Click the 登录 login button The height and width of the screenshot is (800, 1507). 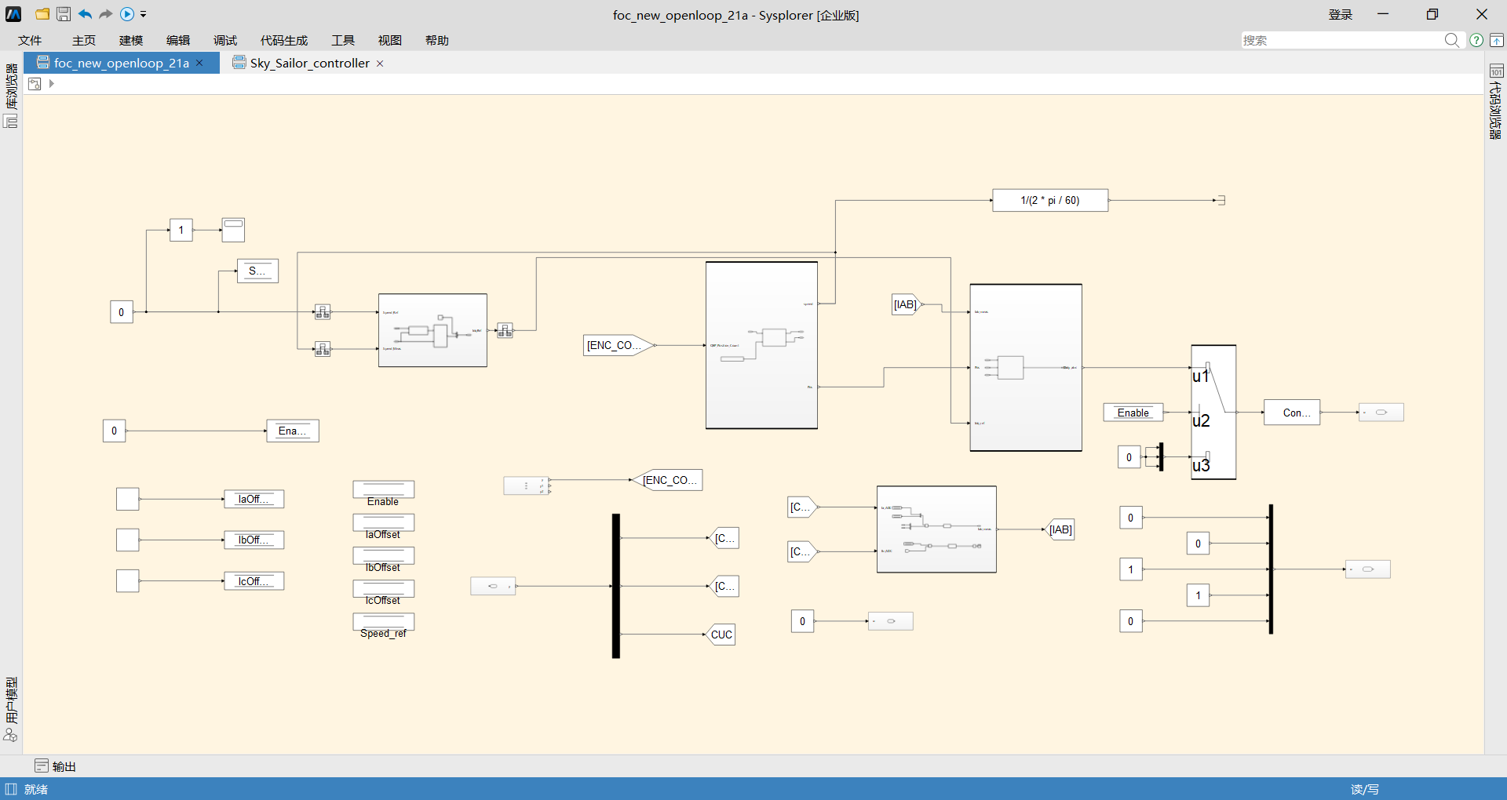1340,14
